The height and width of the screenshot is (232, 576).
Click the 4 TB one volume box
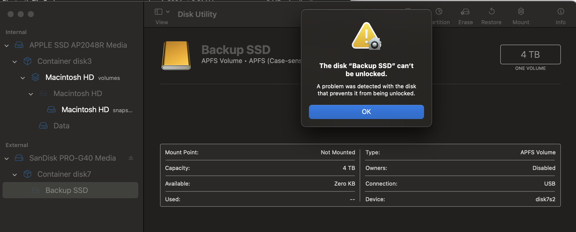[530, 54]
